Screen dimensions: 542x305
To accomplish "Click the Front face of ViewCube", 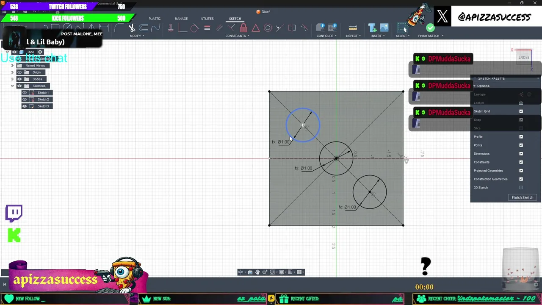I will pyautogui.click(x=524, y=58).
